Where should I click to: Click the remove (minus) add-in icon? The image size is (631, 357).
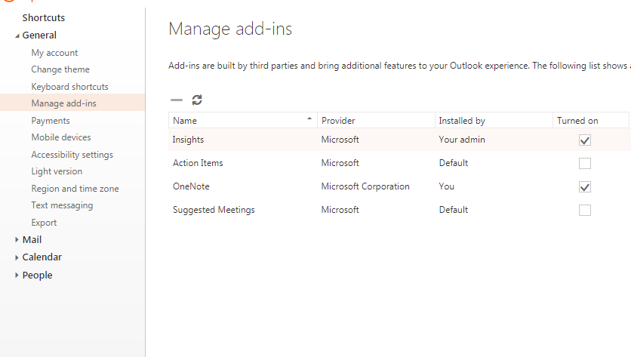pyautogui.click(x=177, y=100)
